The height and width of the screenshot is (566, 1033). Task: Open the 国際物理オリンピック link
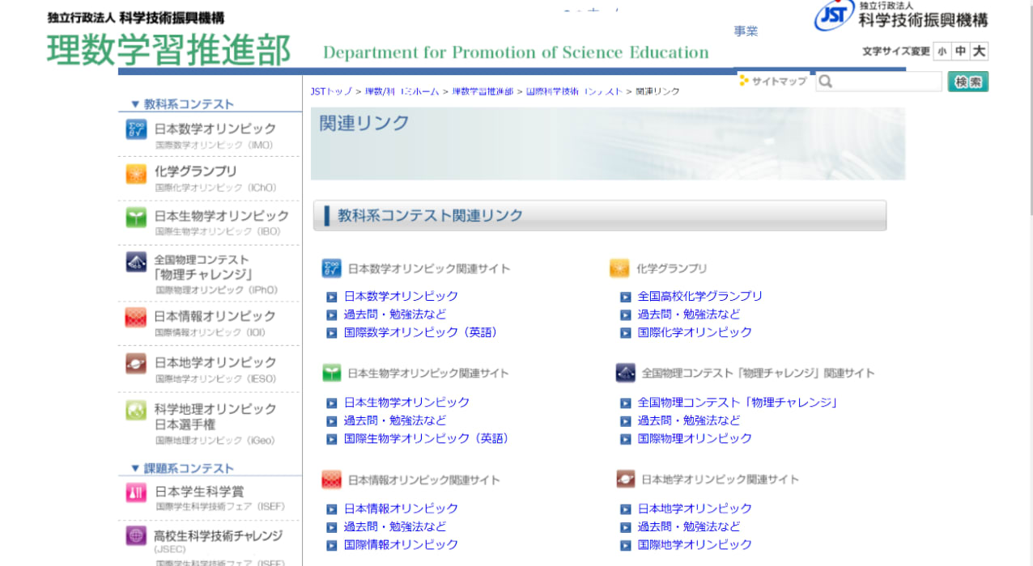point(695,439)
